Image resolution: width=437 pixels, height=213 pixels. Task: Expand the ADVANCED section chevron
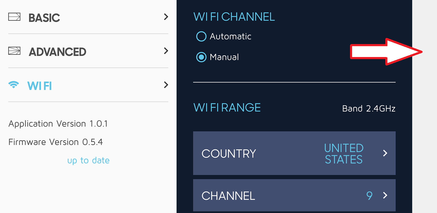166,51
